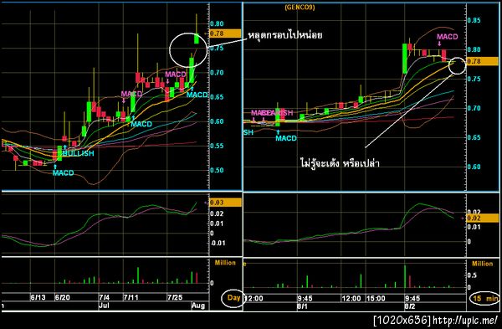Click 0.5 on the 15-min volume axis
Viewport: 502px width, 329px height.
pos(472,275)
